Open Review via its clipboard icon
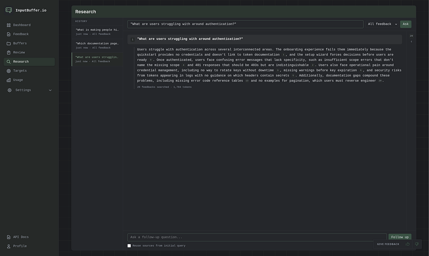The width and height of the screenshot is (429, 256). (9, 52)
